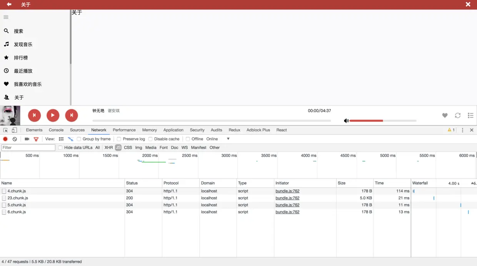Image resolution: width=477 pixels, height=266 pixels.
Task: Like song with heart icon
Action: coord(445,115)
